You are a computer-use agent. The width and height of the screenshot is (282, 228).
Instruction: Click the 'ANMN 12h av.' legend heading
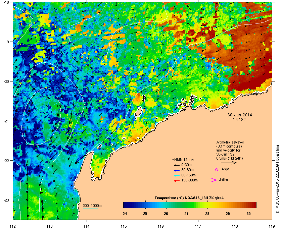tap(183, 160)
